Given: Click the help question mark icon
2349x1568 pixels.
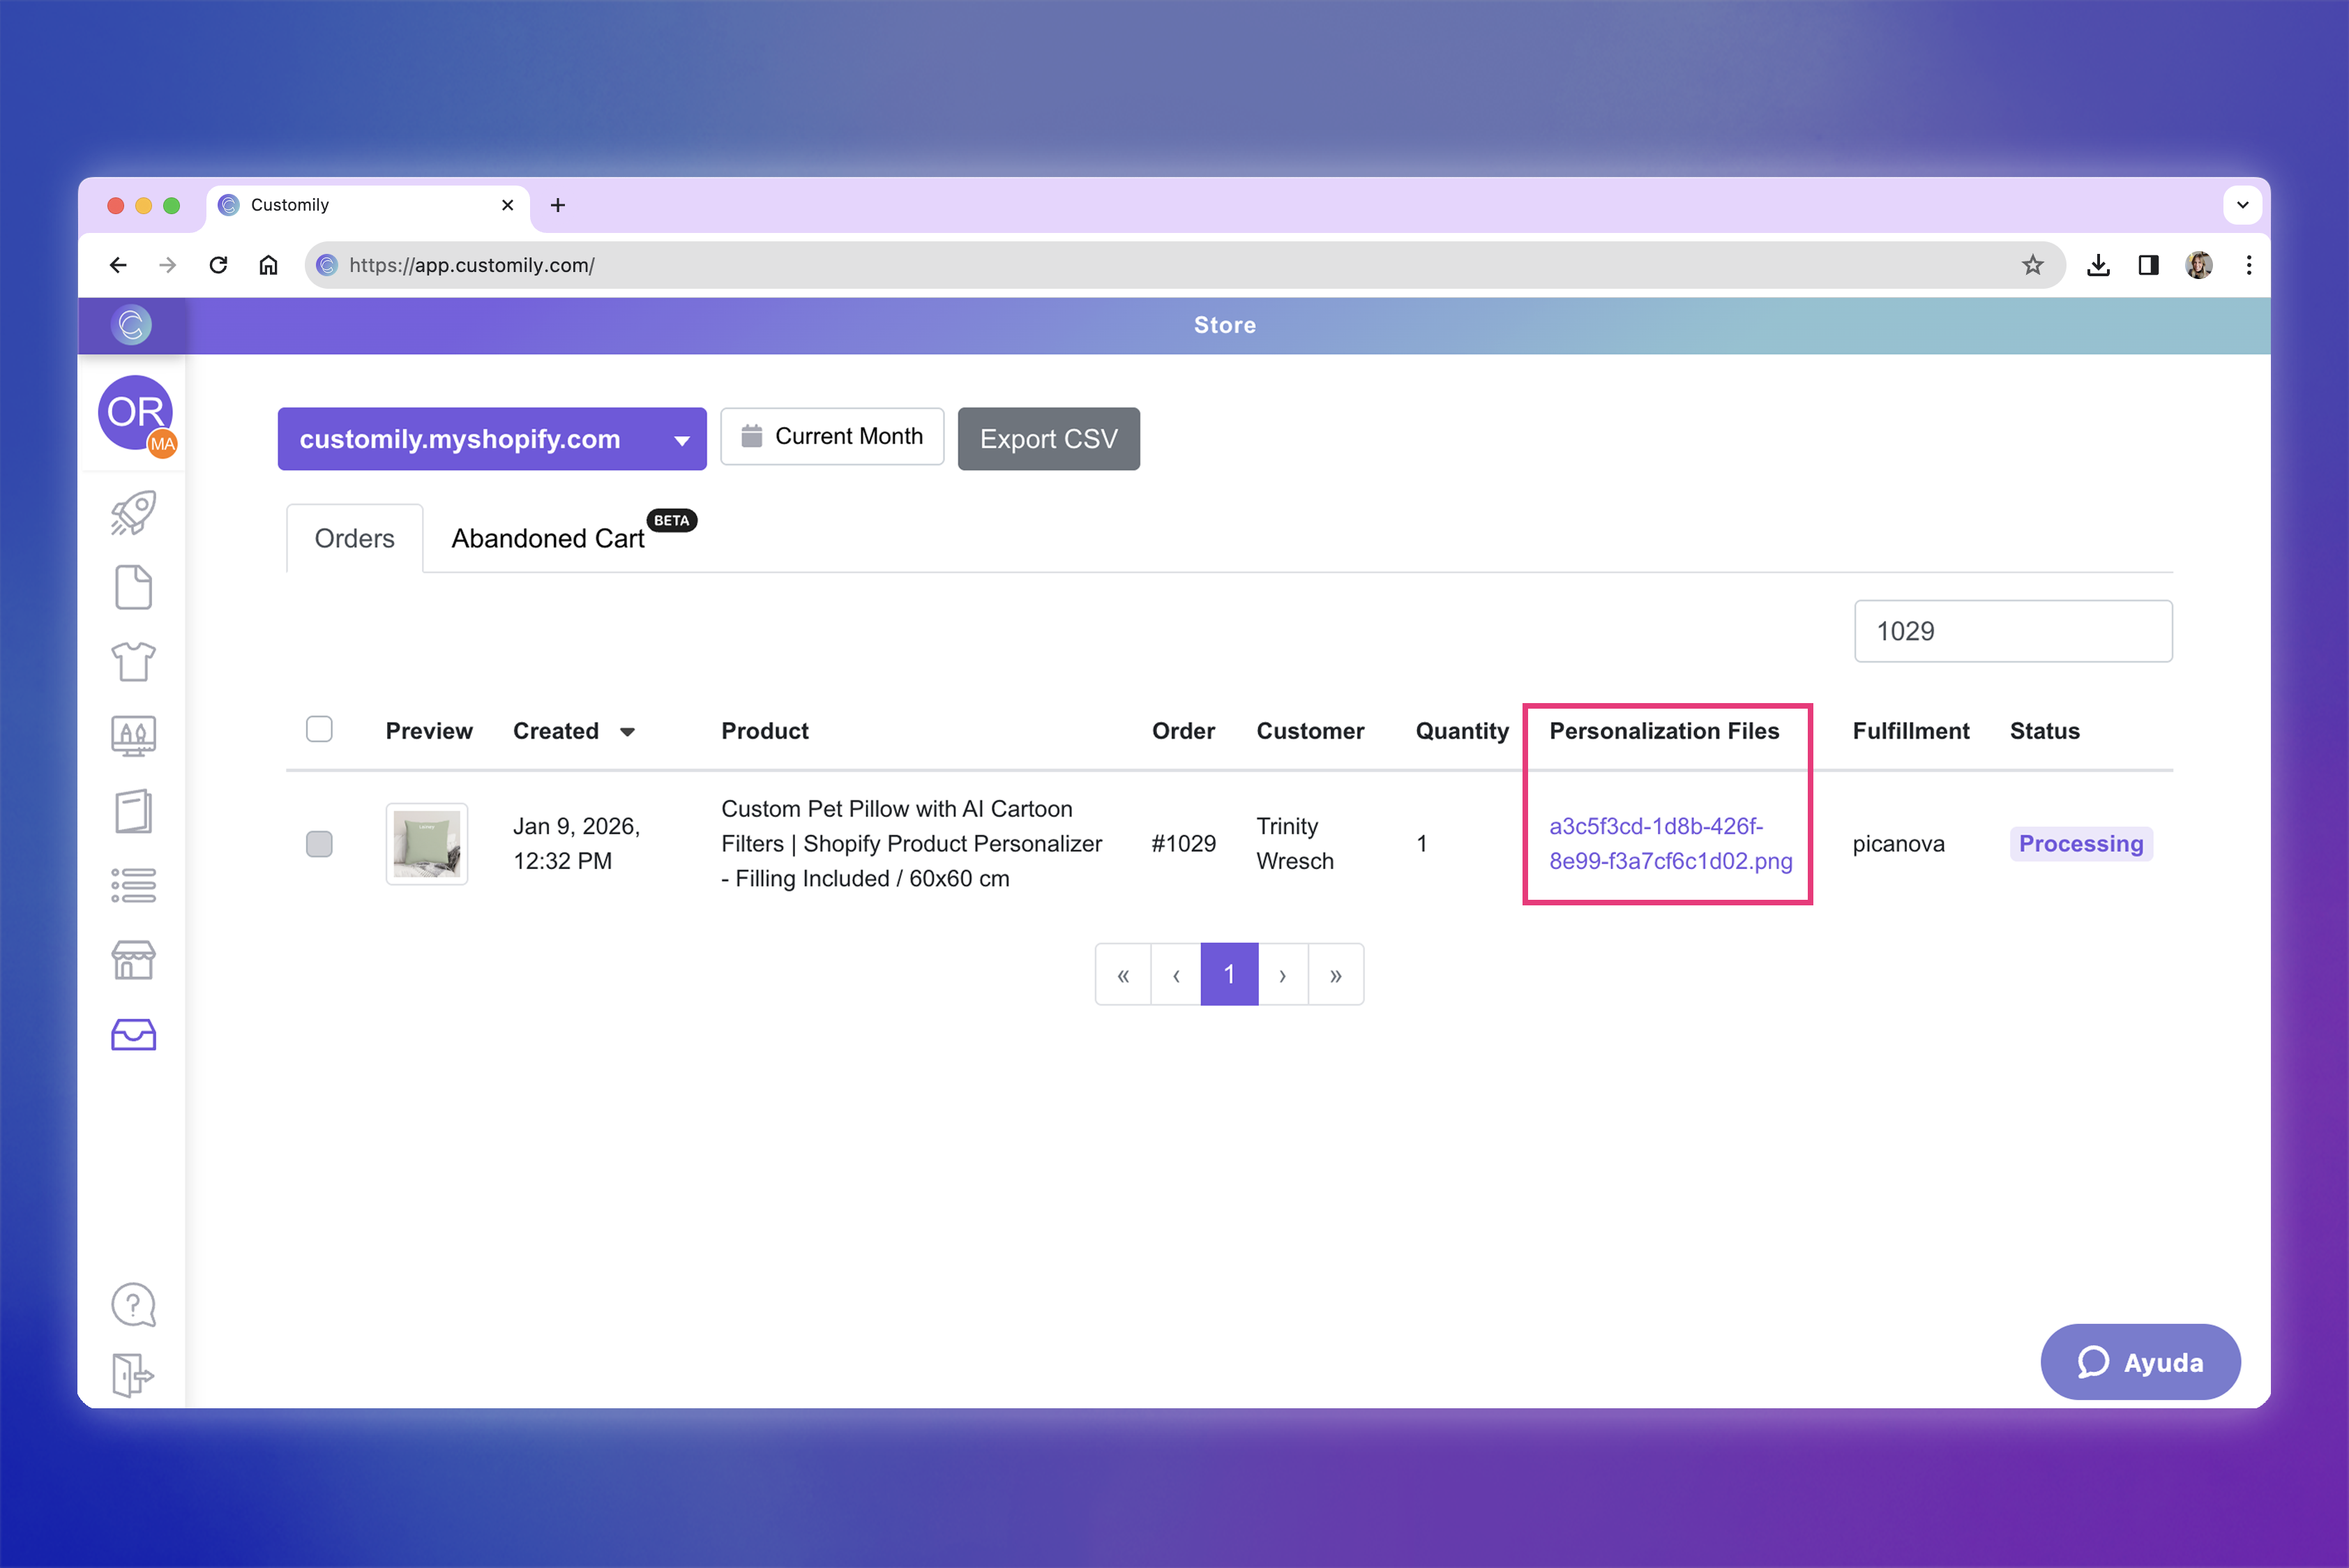Looking at the screenshot, I should tap(133, 1304).
